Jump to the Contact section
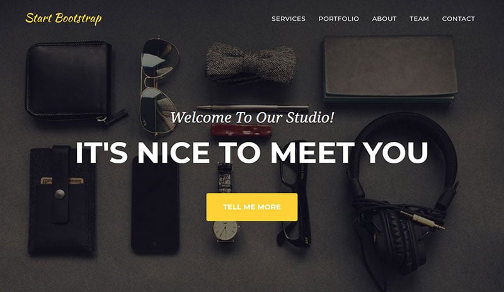Viewport: 504px width, 292px height. tap(458, 19)
